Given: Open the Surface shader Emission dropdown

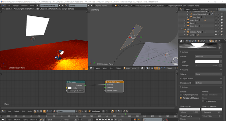Looking at the screenshot, I should click(208, 56).
